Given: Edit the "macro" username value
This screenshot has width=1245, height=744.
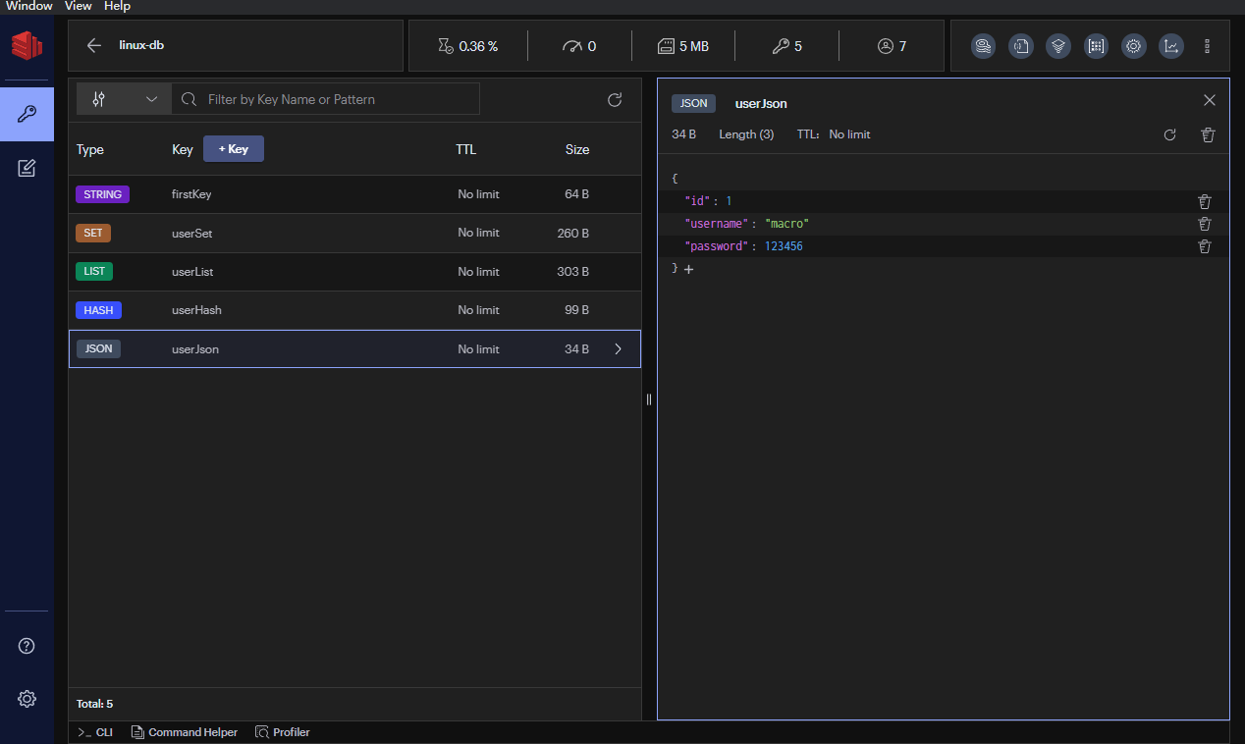Looking at the screenshot, I should 786,224.
